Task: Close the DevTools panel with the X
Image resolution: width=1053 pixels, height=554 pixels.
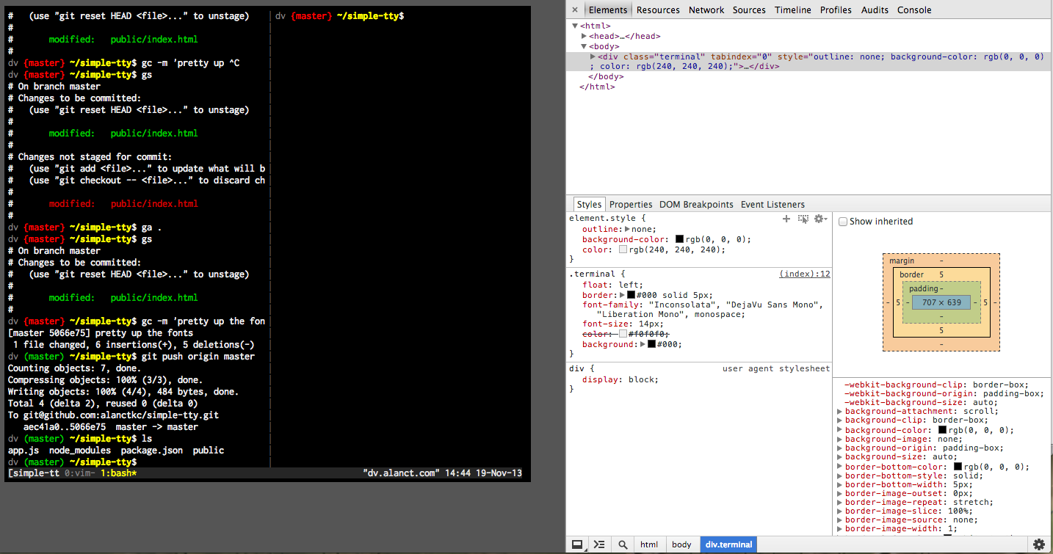Action: (575, 10)
